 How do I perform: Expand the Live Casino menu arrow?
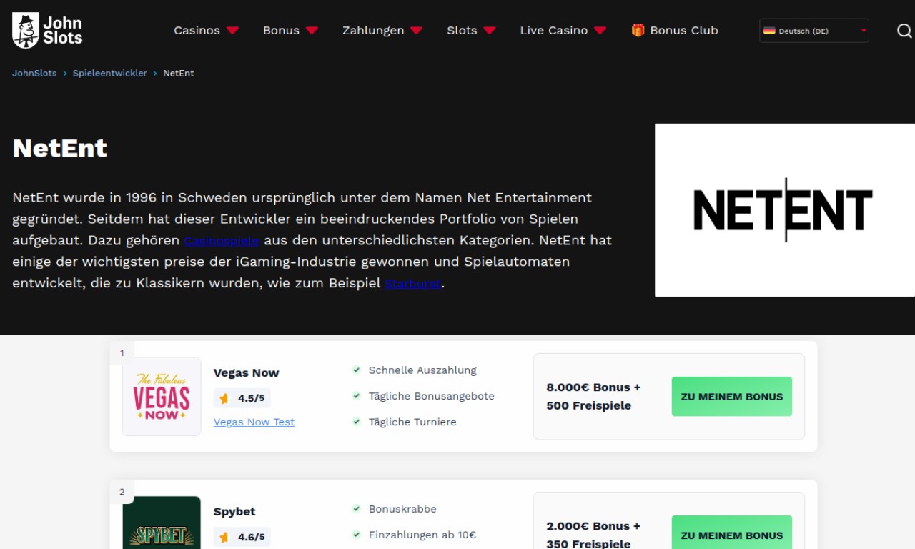600,31
